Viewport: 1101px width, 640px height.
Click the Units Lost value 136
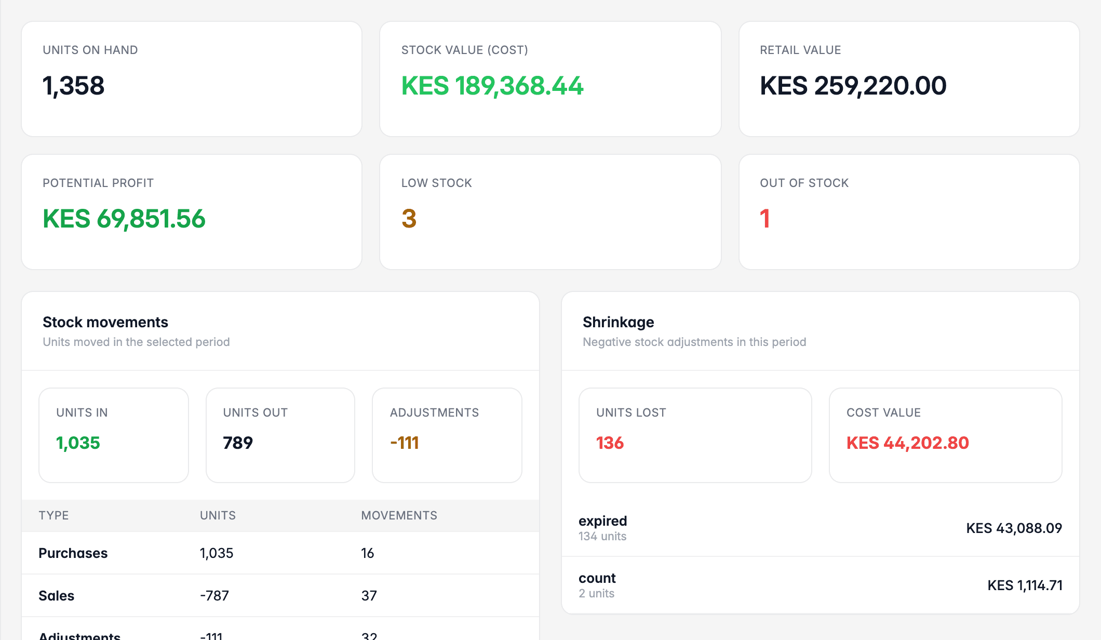(x=610, y=443)
